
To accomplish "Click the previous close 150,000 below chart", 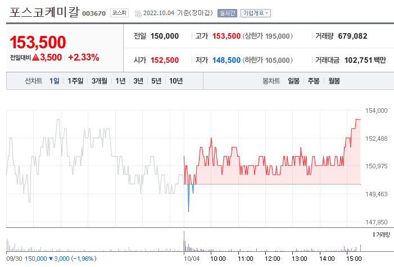I will [x=36, y=259].
